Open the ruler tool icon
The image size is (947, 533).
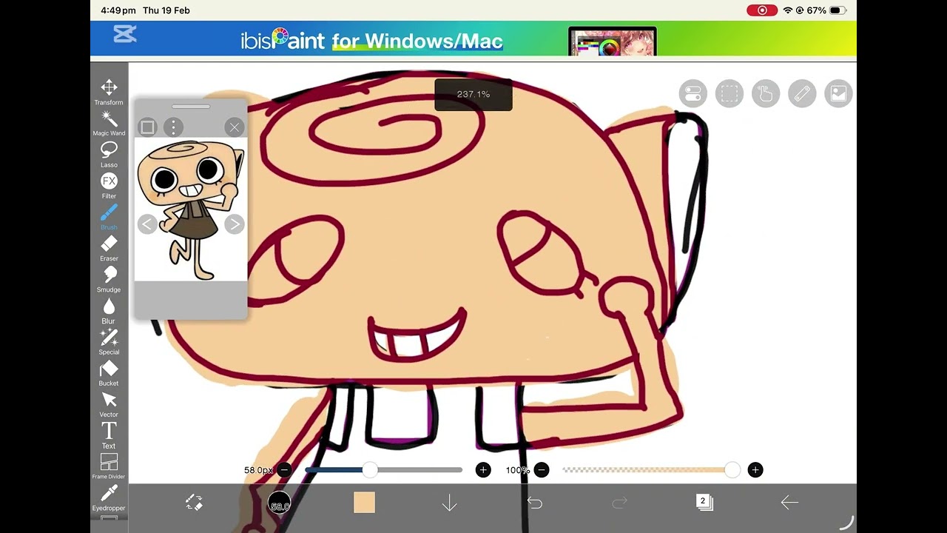point(802,94)
